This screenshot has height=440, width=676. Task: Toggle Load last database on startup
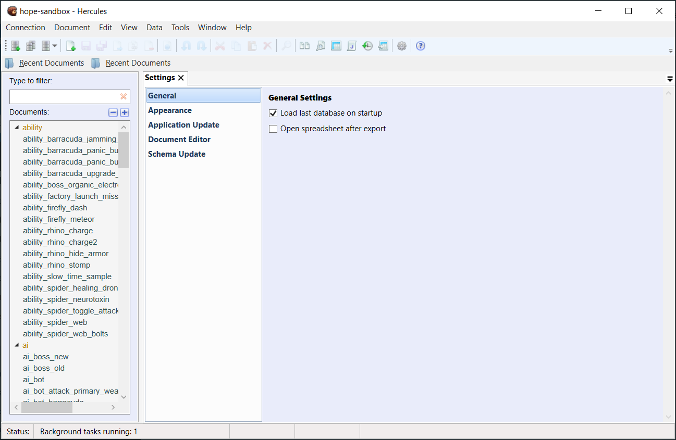coord(273,113)
